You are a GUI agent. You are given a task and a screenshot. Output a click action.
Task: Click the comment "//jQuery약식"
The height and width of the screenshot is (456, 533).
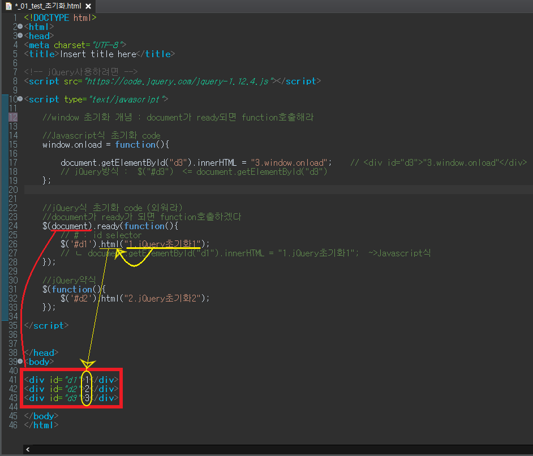pos(69,280)
